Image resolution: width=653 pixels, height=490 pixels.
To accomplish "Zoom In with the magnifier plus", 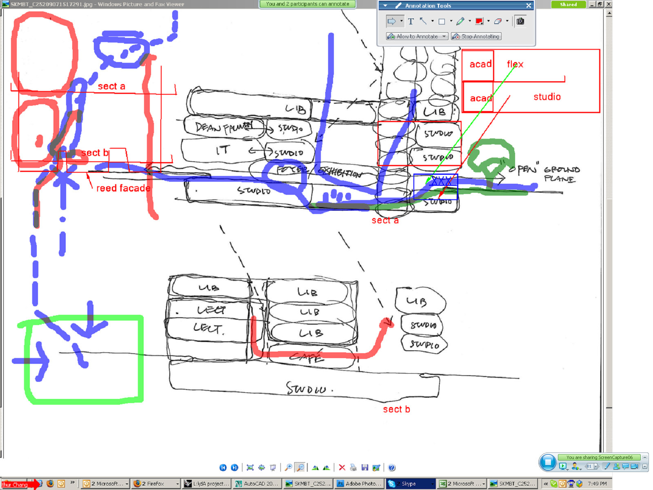I will (289, 468).
